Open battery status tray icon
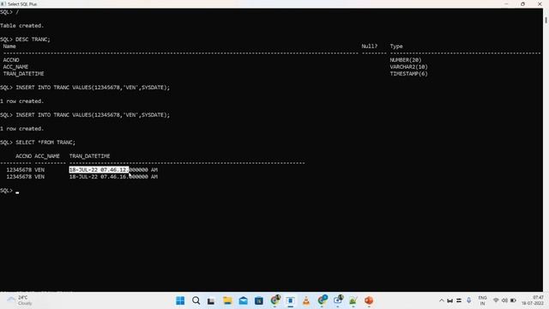The height and width of the screenshot is (309, 549). point(513,300)
